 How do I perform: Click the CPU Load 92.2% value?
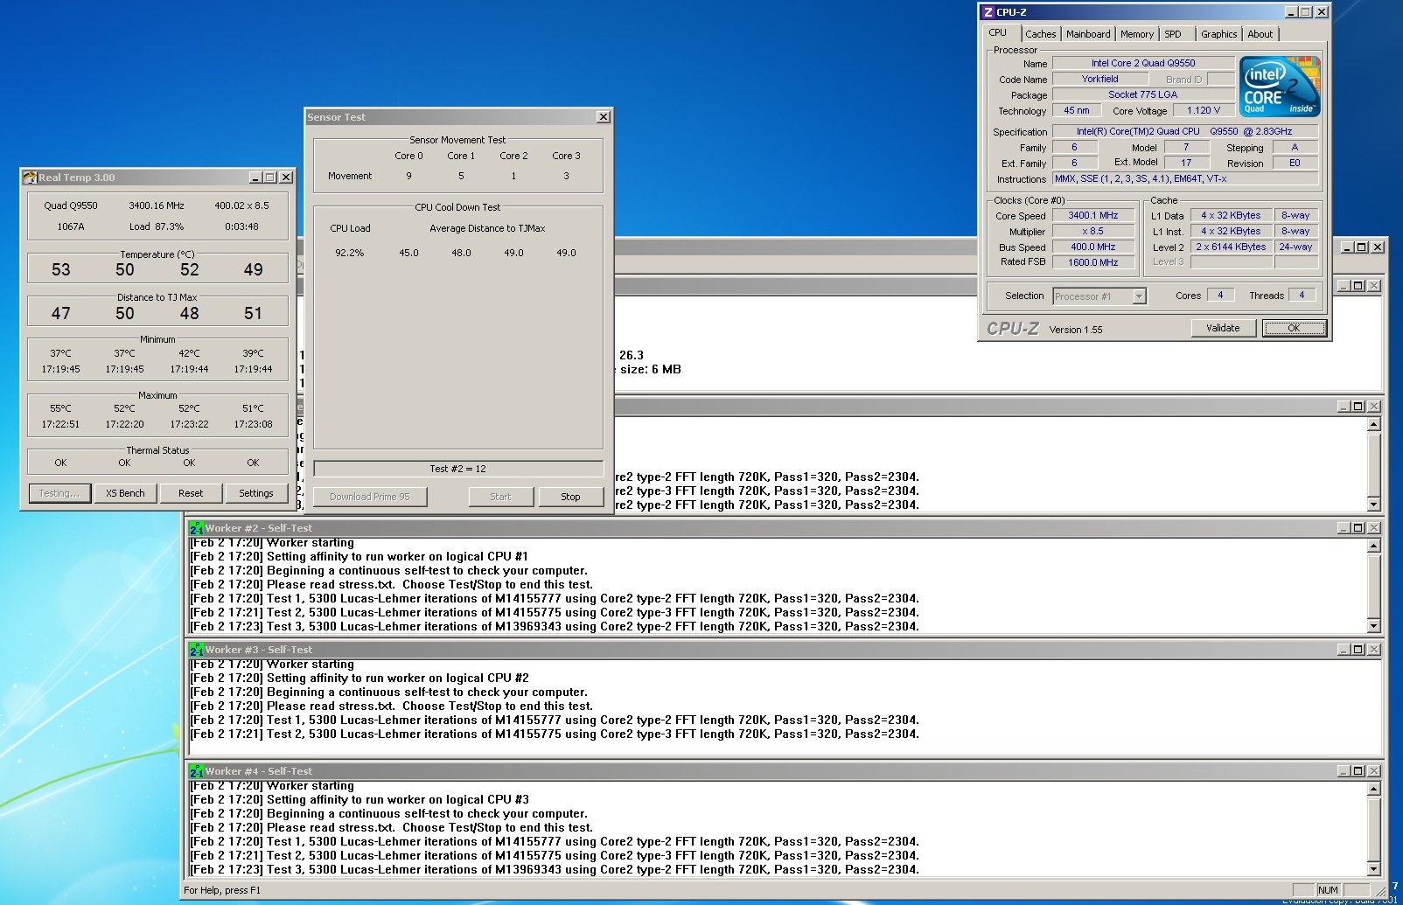[350, 253]
